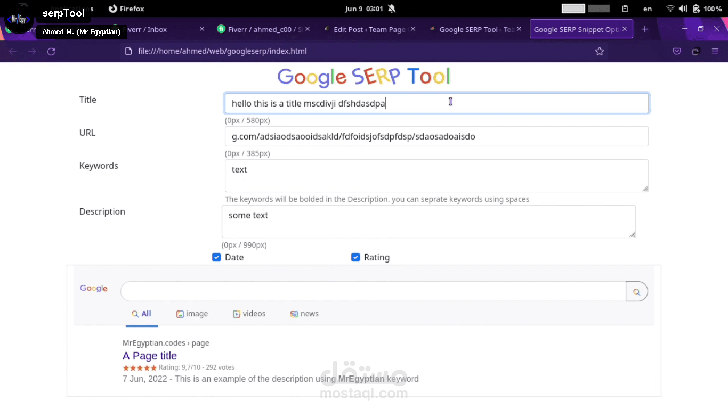
Task: Select the image tab in search preview
Action: (192, 314)
